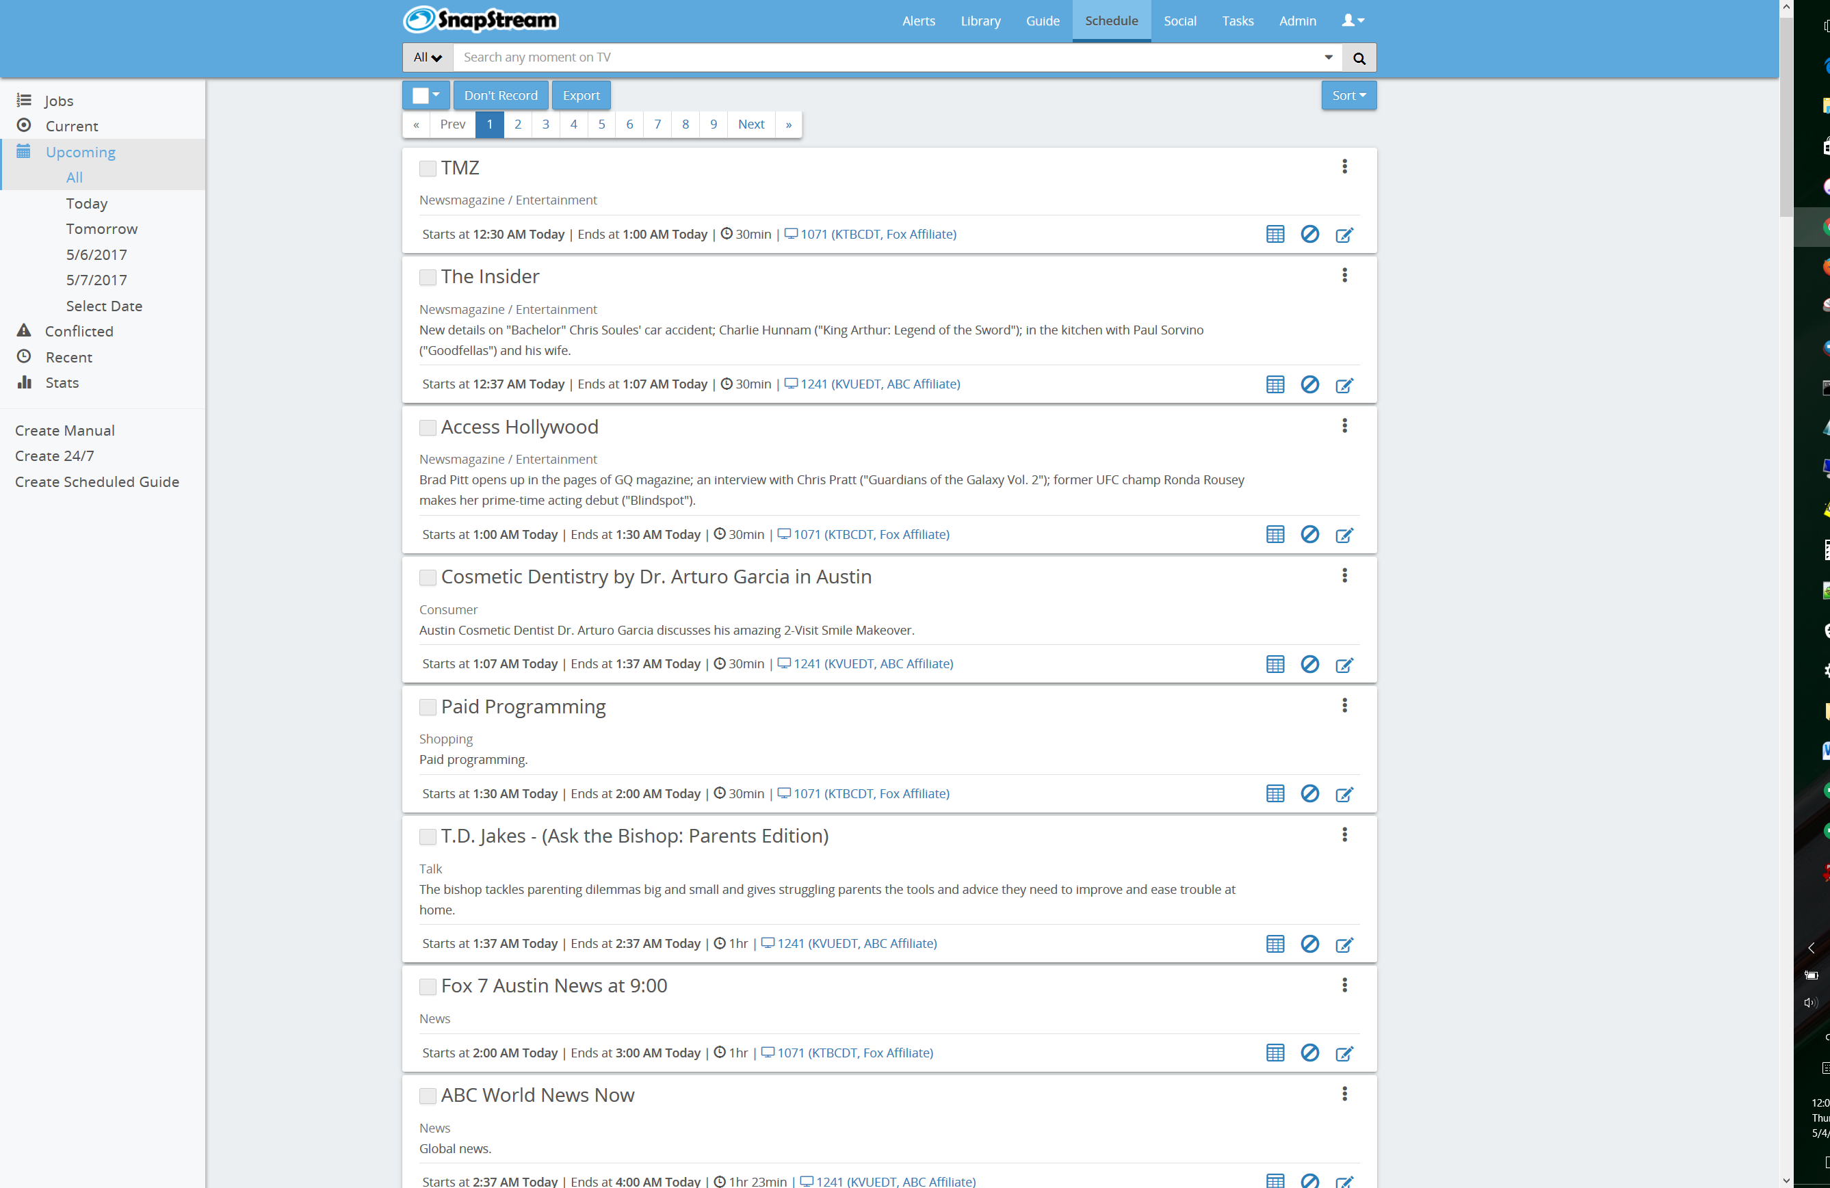
Task: Open guide grid for Access Hollywood
Action: pyautogui.click(x=1275, y=534)
